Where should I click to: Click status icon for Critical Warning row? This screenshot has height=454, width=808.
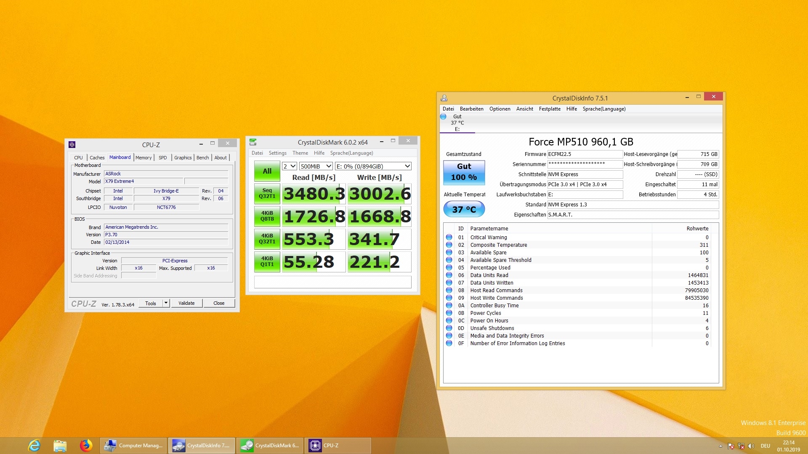coord(449,238)
